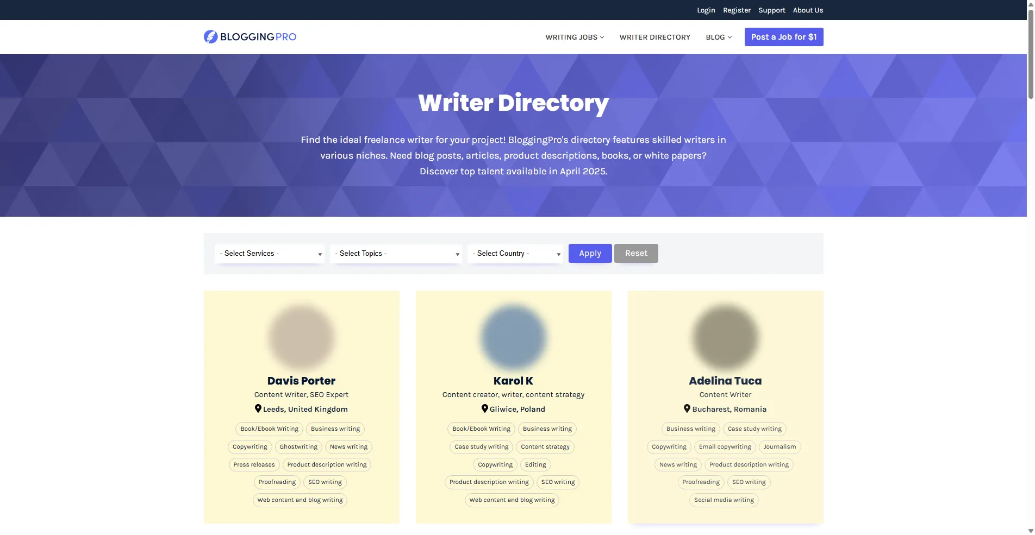The height and width of the screenshot is (535, 1035).
Task: Click Adelina Tuca's Case study writing tag
Action: [x=755, y=429]
